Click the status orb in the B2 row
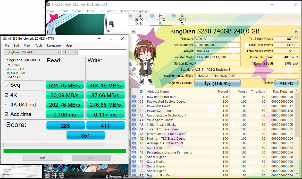The image size is (302, 179). pyautogui.click(x=134, y=171)
